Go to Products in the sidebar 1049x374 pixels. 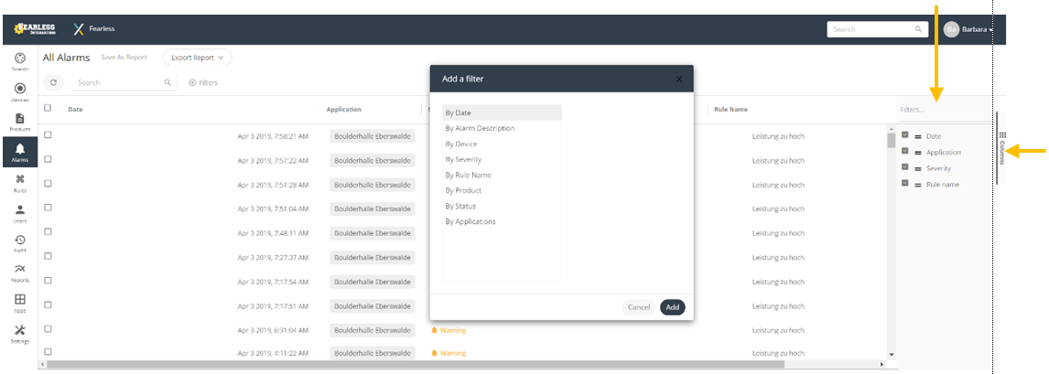click(19, 122)
